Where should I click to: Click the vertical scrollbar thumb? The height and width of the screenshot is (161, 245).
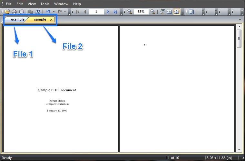coord(239,39)
